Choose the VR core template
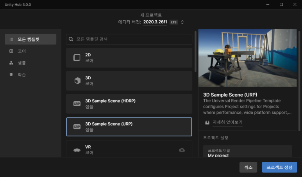This screenshot has width=302, height=177. pyautogui.click(x=129, y=149)
